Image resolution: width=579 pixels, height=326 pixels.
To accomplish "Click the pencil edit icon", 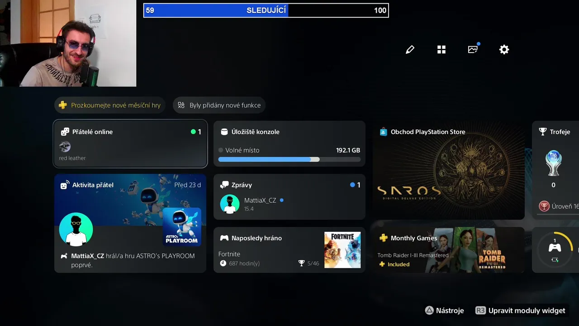I will [410, 49].
